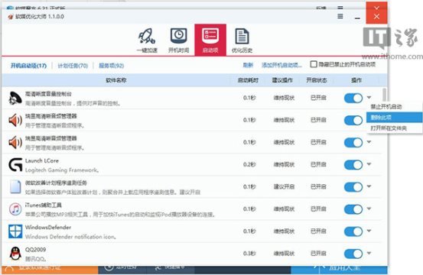Toggle the WindowsDefender startup switch
The image size is (423, 275).
click(353, 231)
